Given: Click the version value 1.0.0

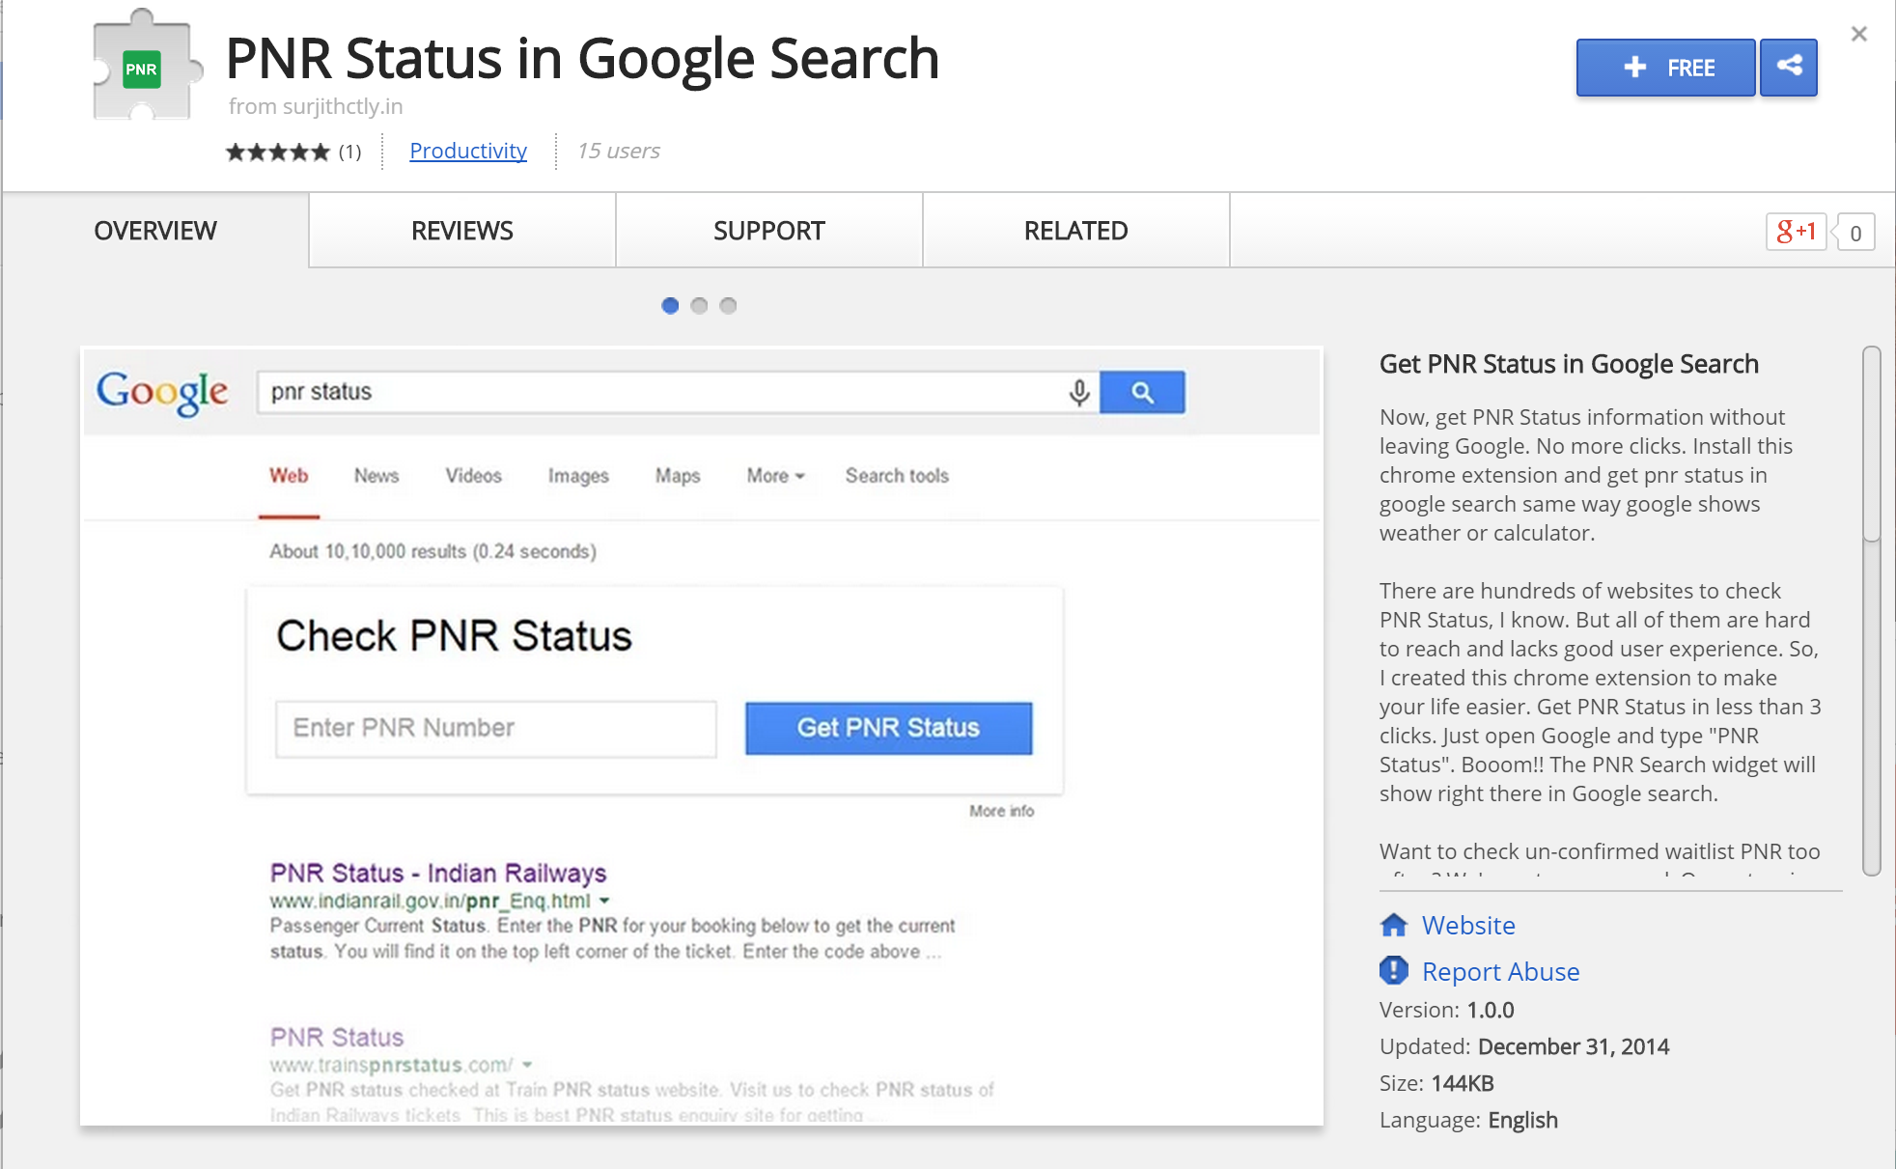Looking at the screenshot, I should click(1491, 1010).
